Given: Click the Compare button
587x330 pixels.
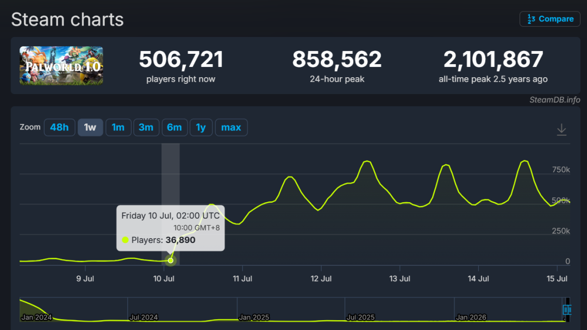Looking at the screenshot, I should pos(549,18).
